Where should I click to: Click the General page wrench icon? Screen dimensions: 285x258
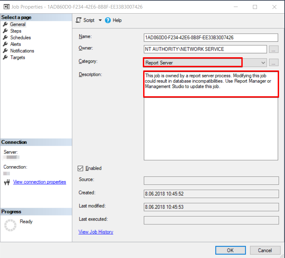point(5,24)
